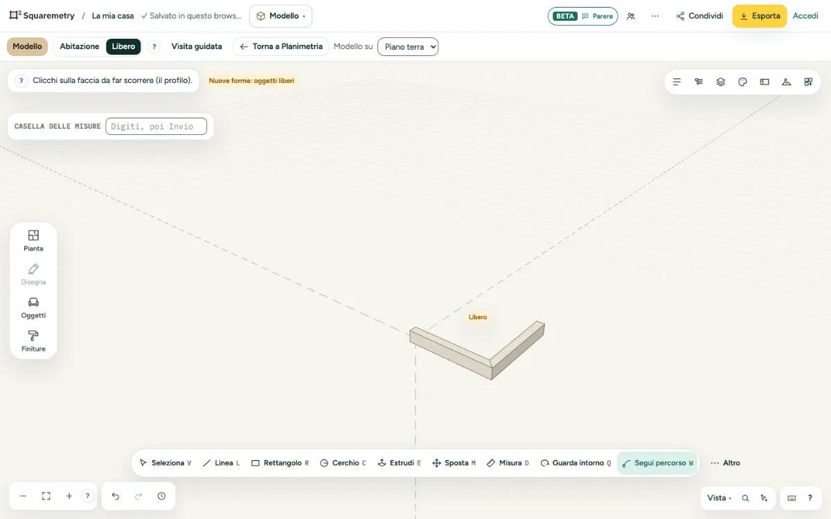Click the outline tree icon
Viewport: 831px width, 519px height.
[x=699, y=82]
